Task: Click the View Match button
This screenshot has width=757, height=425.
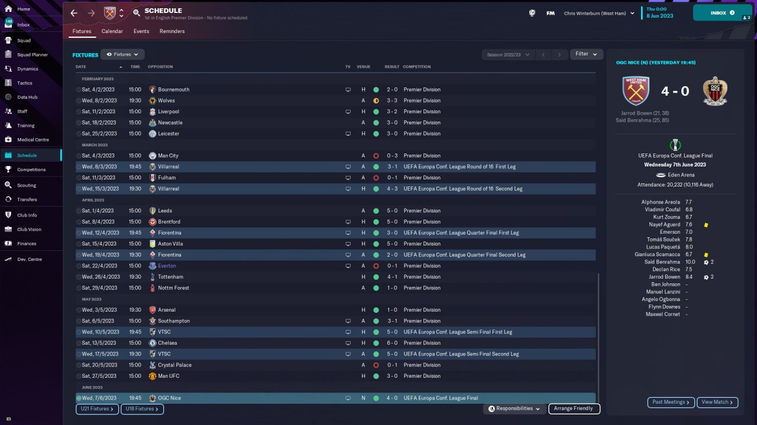Action: click(717, 403)
